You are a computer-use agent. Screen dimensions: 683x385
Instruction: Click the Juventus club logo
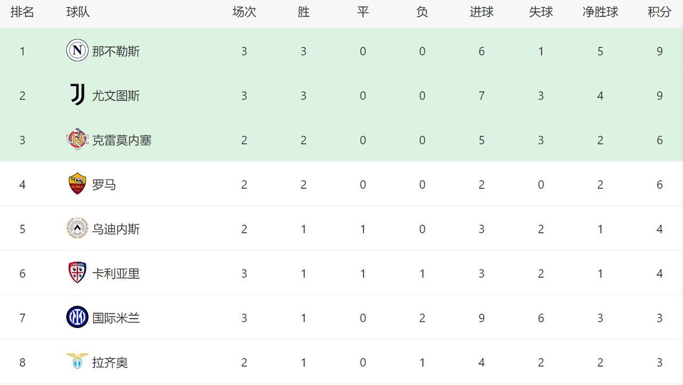[77, 95]
